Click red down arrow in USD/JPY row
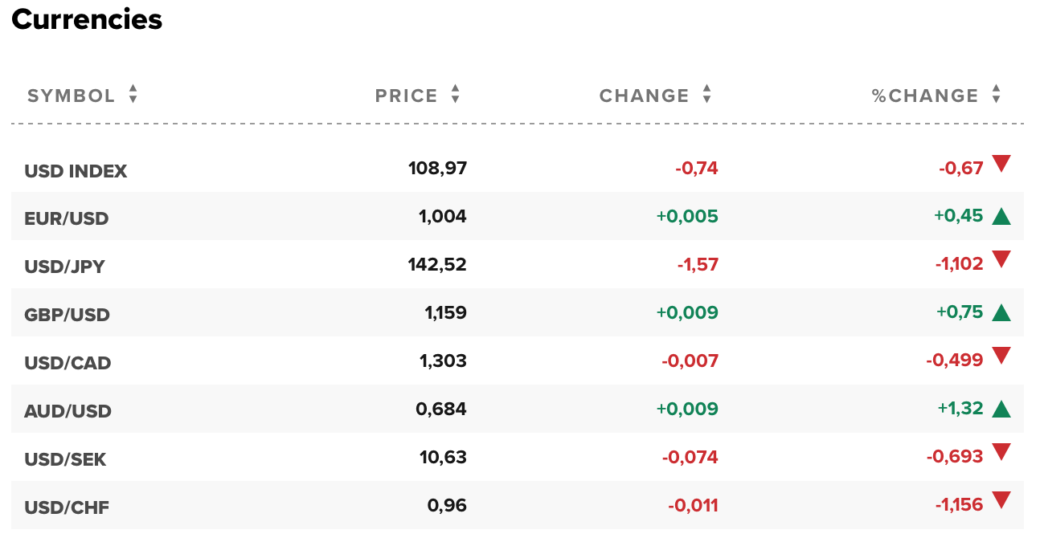Screen dimensions: 1040x546 click(x=1001, y=260)
